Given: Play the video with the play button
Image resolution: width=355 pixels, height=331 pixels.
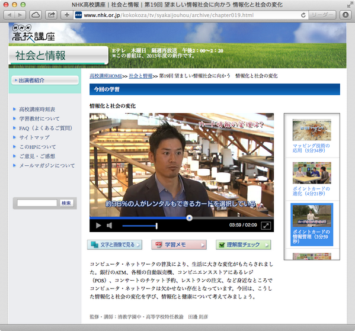Looking at the screenshot, I should click(x=98, y=226).
